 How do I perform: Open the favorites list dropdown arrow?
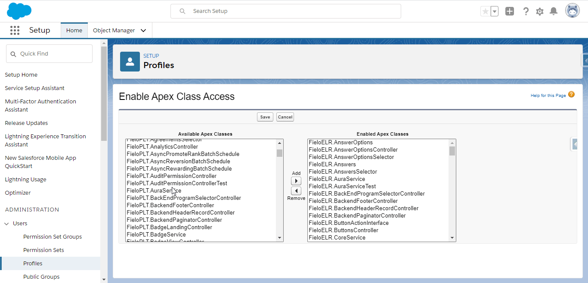(x=495, y=11)
